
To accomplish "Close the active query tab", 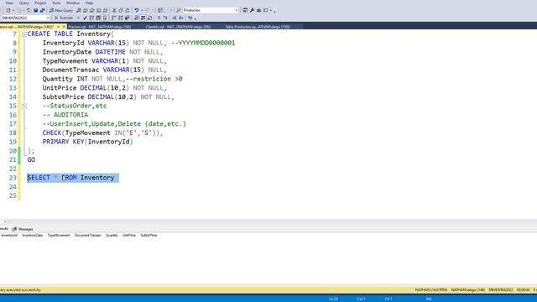I will (x=64, y=27).
